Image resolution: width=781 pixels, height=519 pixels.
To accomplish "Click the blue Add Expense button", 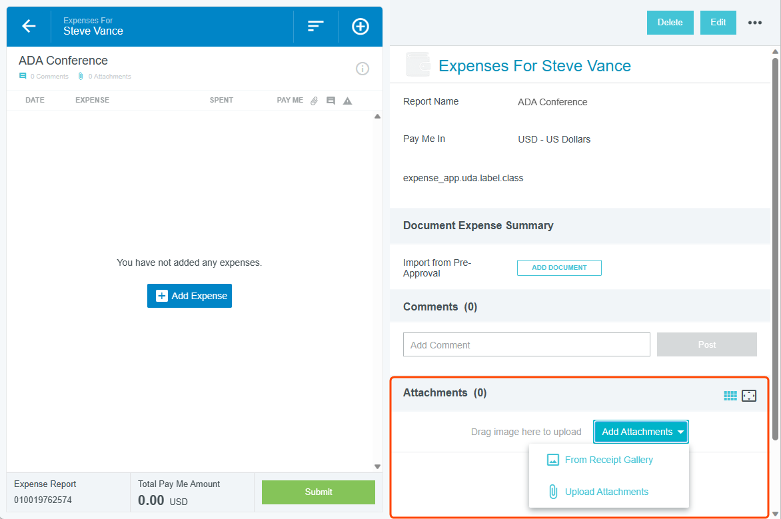I will coord(189,296).
